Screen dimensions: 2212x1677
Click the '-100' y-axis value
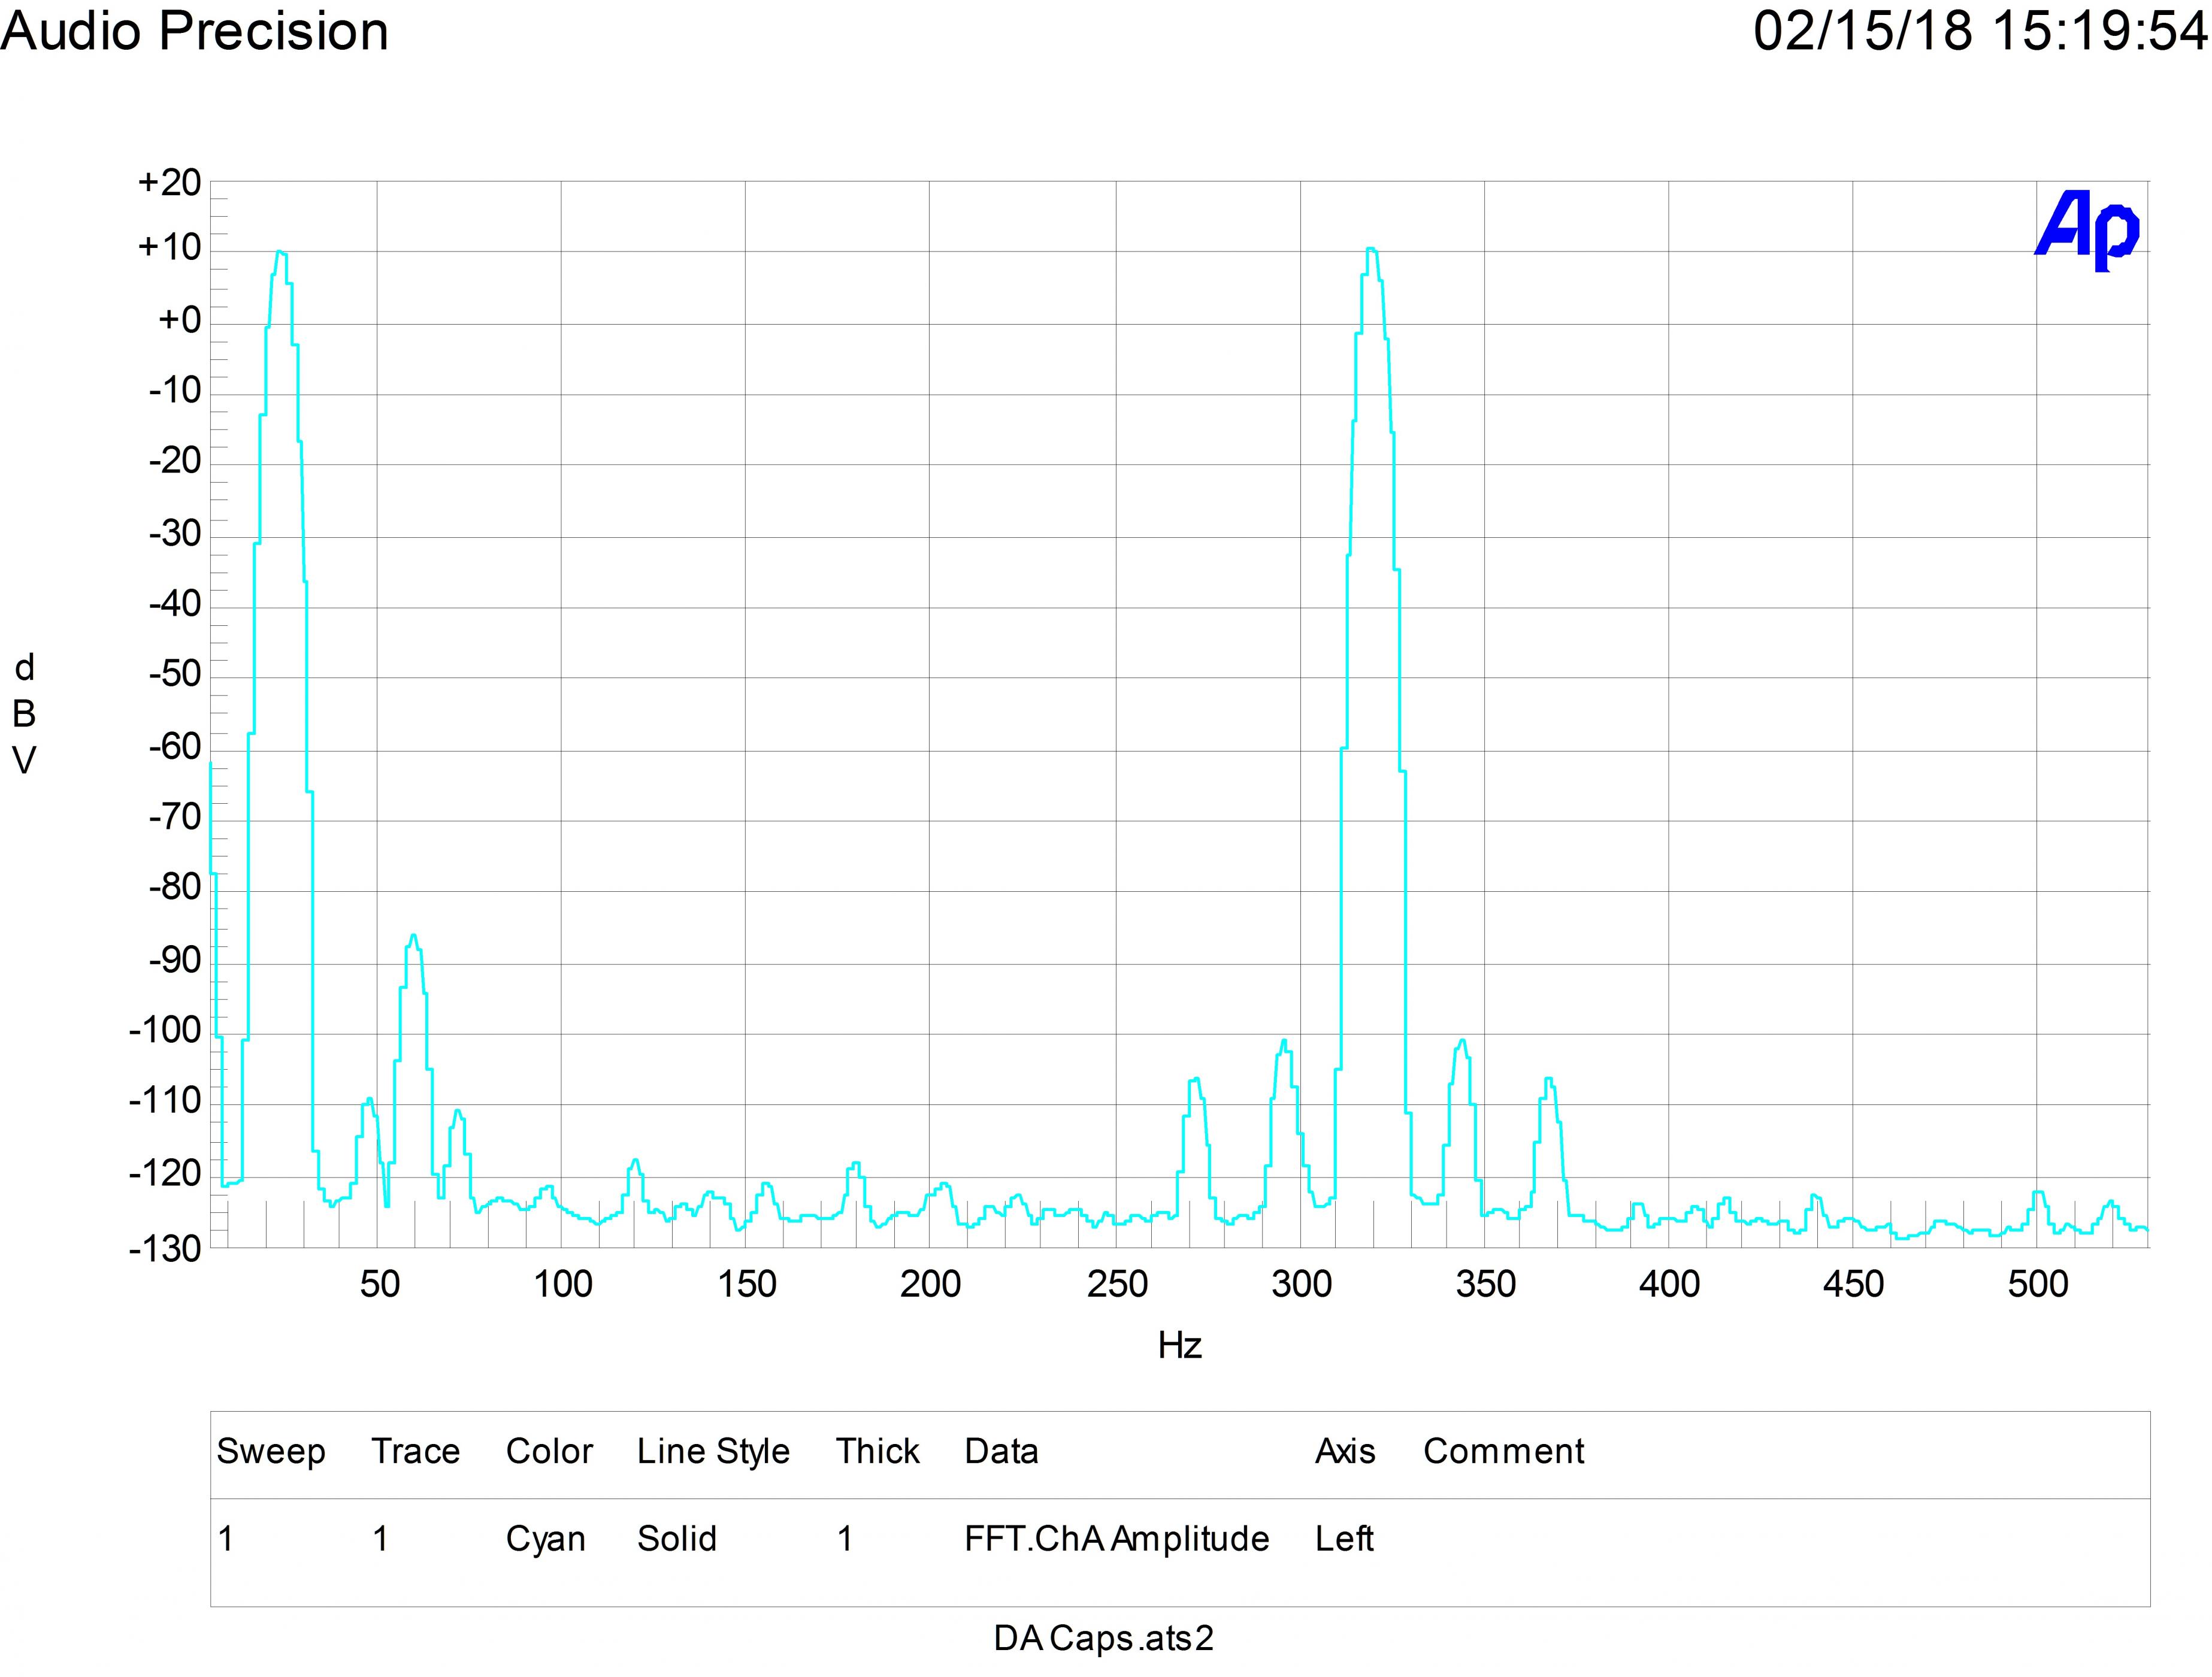[166, 1030]
